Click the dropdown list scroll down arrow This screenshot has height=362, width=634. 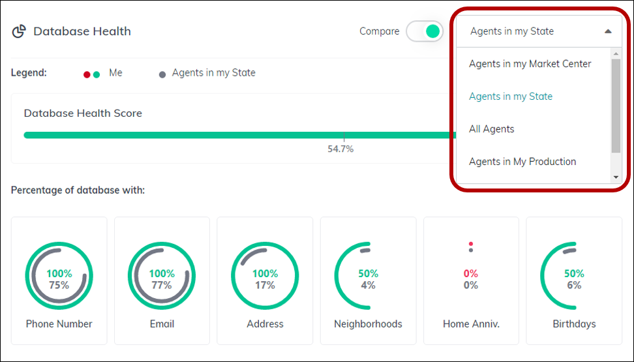tap(616, 177)
